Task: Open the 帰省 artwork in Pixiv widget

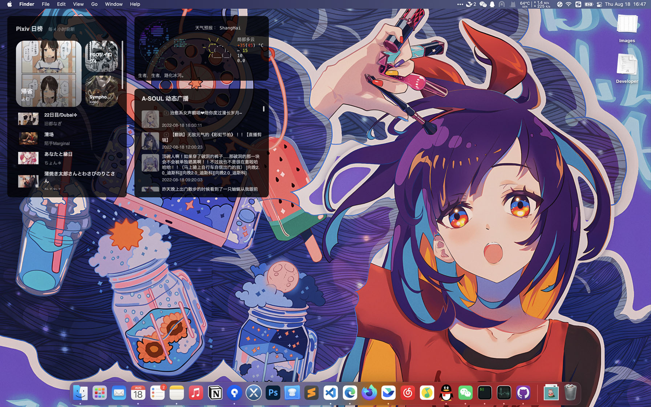Action: [x=49, y=73]
